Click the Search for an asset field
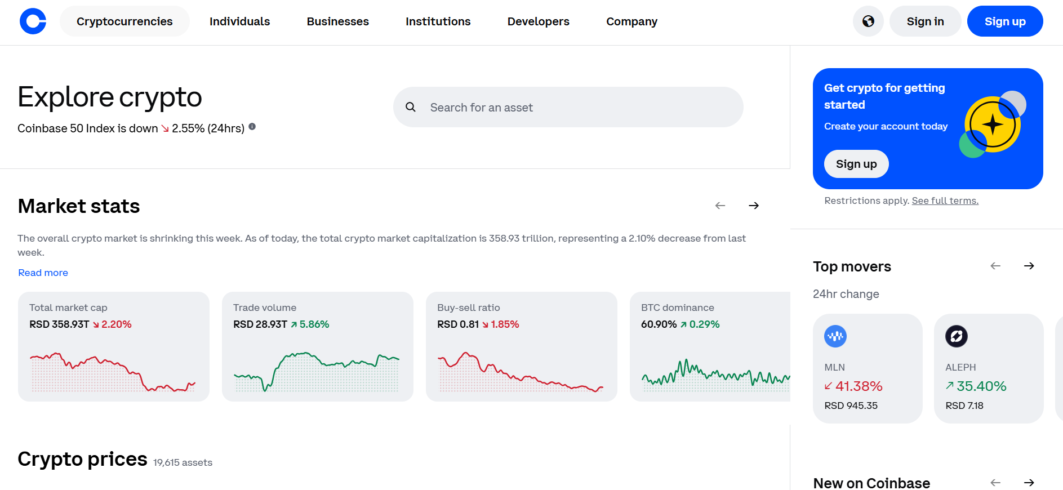This screenshot has width=1063, height=490. [568, 107]
